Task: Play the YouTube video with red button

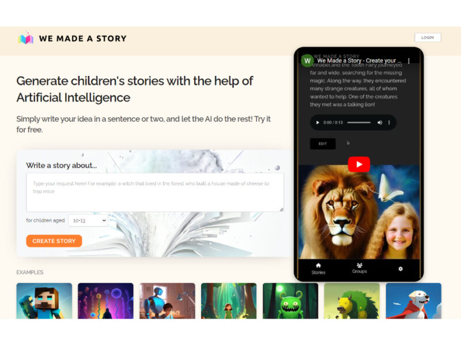Action: (359, 164)
